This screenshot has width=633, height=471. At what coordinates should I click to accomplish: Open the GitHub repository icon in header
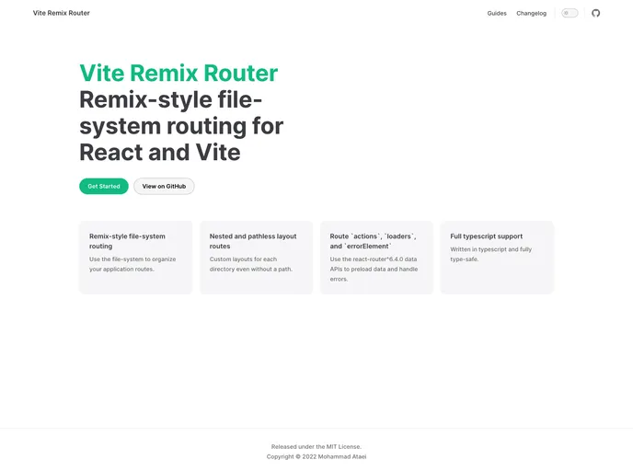tap(595, 13)
